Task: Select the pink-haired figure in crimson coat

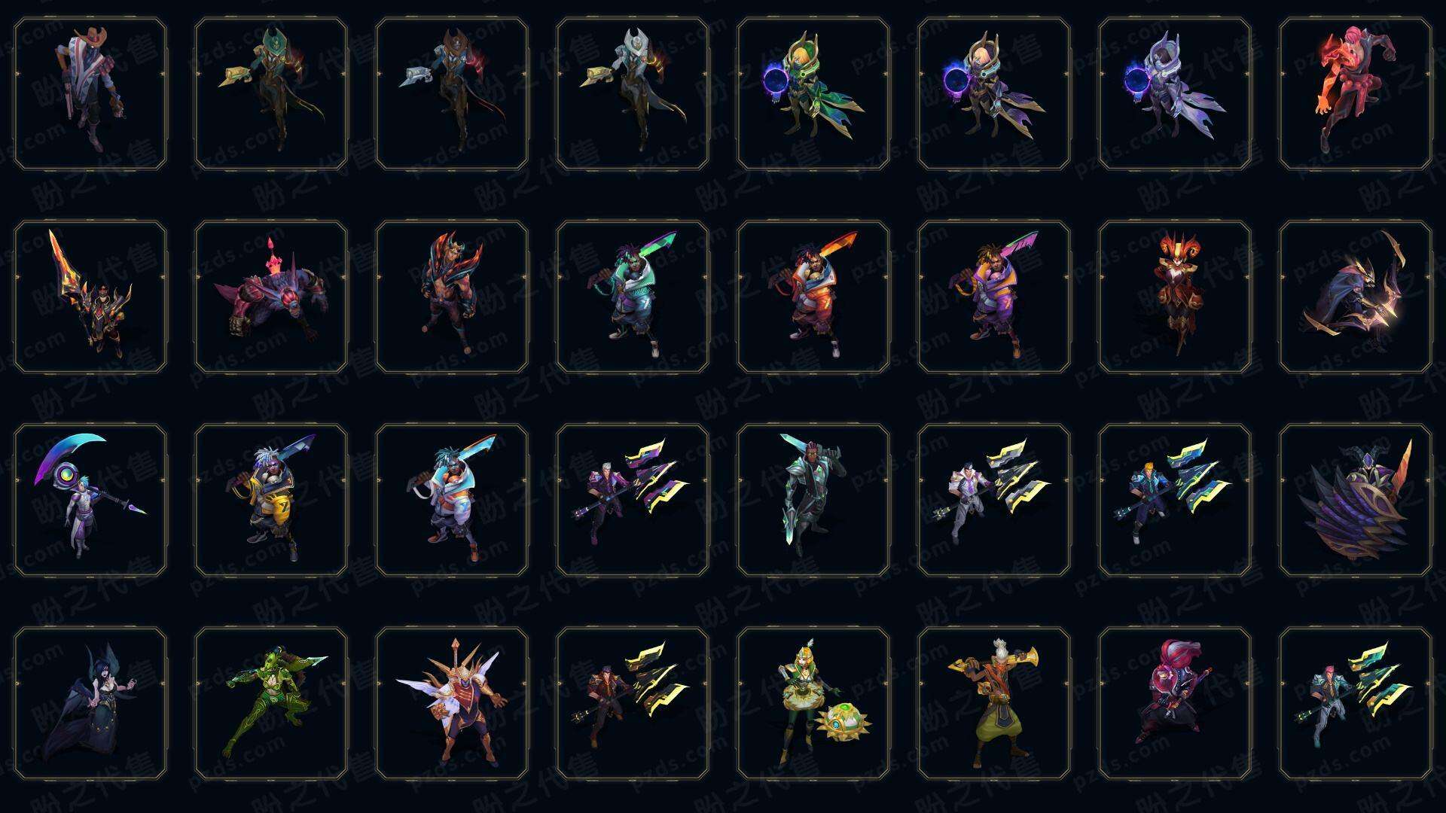Action: pyautogui.click(x=1175, y=703)
